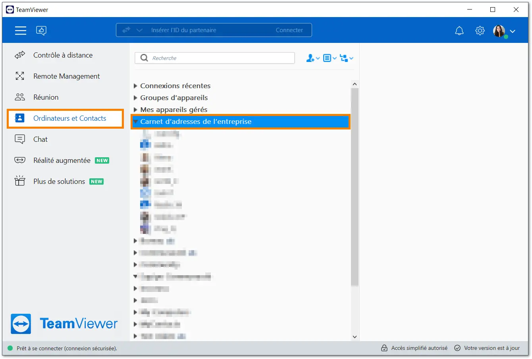Click the scrollbar up arrow

coord(355,84)
